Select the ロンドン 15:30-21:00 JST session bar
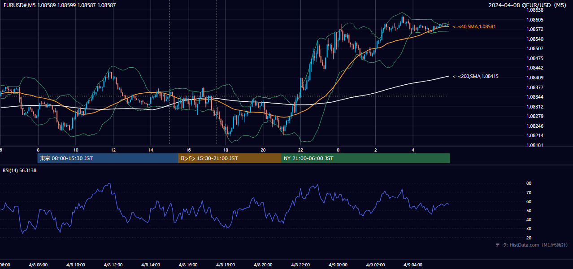 tap(230, 158)
